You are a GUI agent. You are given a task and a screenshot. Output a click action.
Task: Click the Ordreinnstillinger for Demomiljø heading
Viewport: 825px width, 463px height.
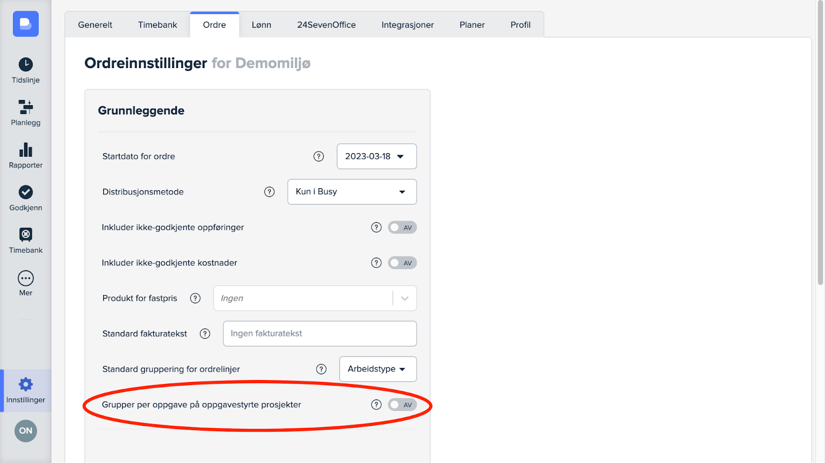click(x=197, y=63)
